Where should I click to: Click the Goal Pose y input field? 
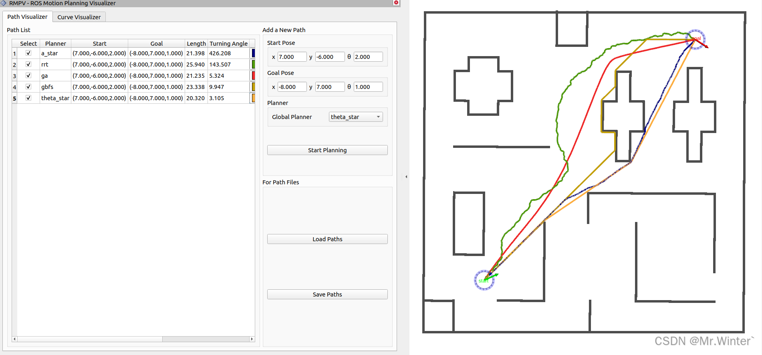tap(330, 87)
